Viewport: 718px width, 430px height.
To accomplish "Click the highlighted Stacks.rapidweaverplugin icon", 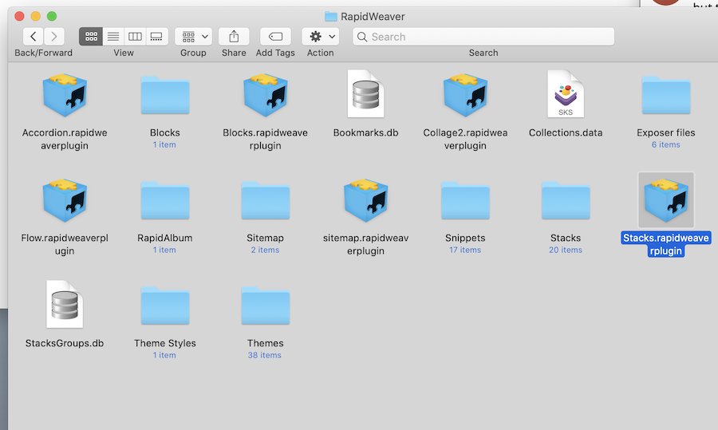I will 666,200.
